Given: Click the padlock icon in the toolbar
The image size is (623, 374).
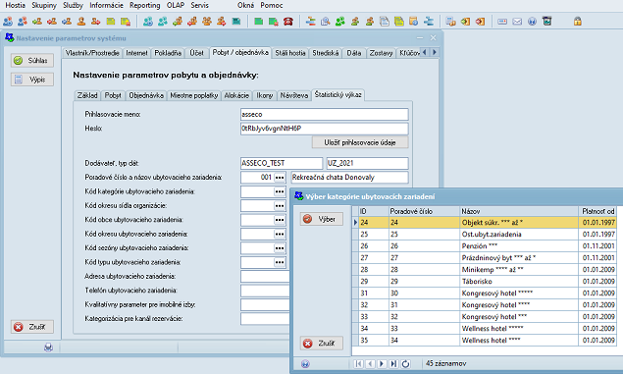Looking at the screenshot, I should [577, 22].
